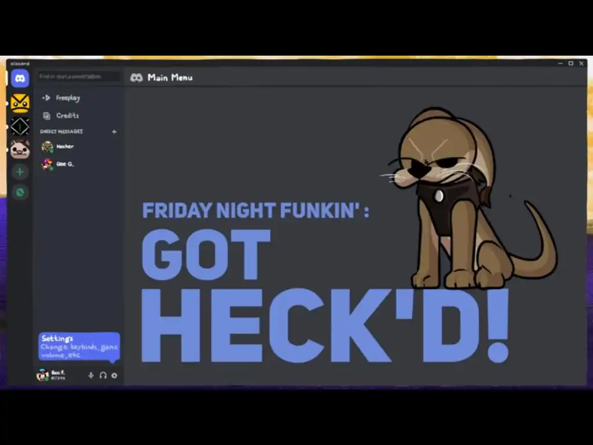
Task: Toggle the headphones deafen icon
Action: [x=103, y=375]
